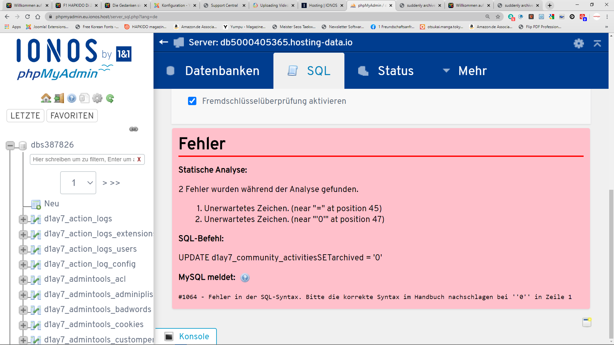Toggle Fremdschlüsselüberprüfung aktivieren checkbox
614x345 pixels.
click(192, 101)
